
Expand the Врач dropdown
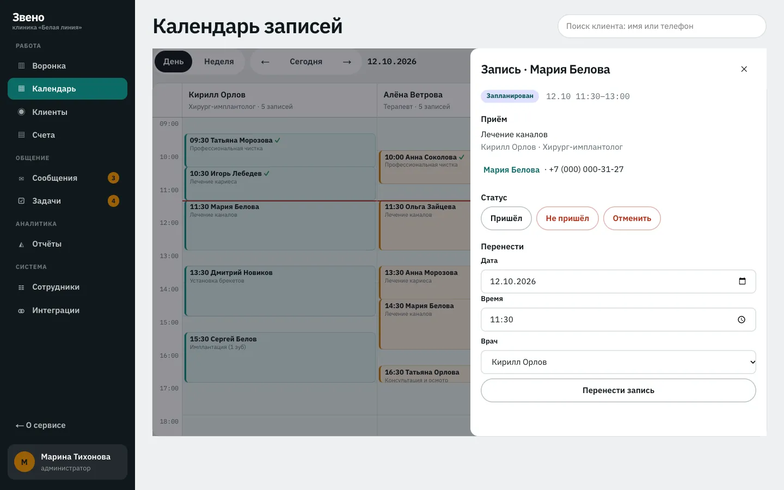(618, 362)
